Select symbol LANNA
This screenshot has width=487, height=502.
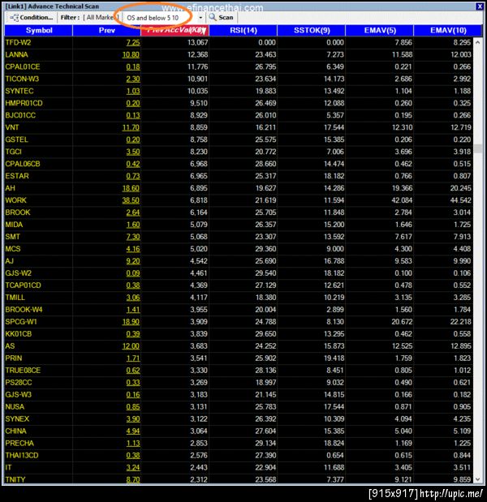pos(17,55)
